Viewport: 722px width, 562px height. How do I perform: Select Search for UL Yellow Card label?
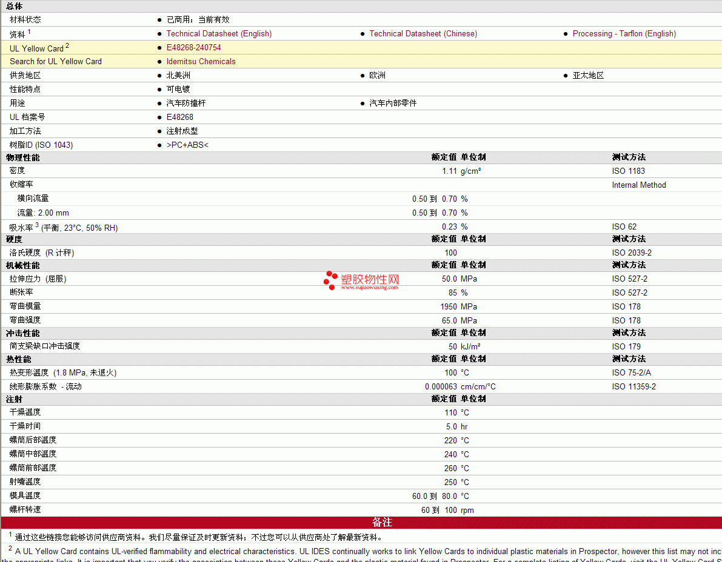point(56,61)
